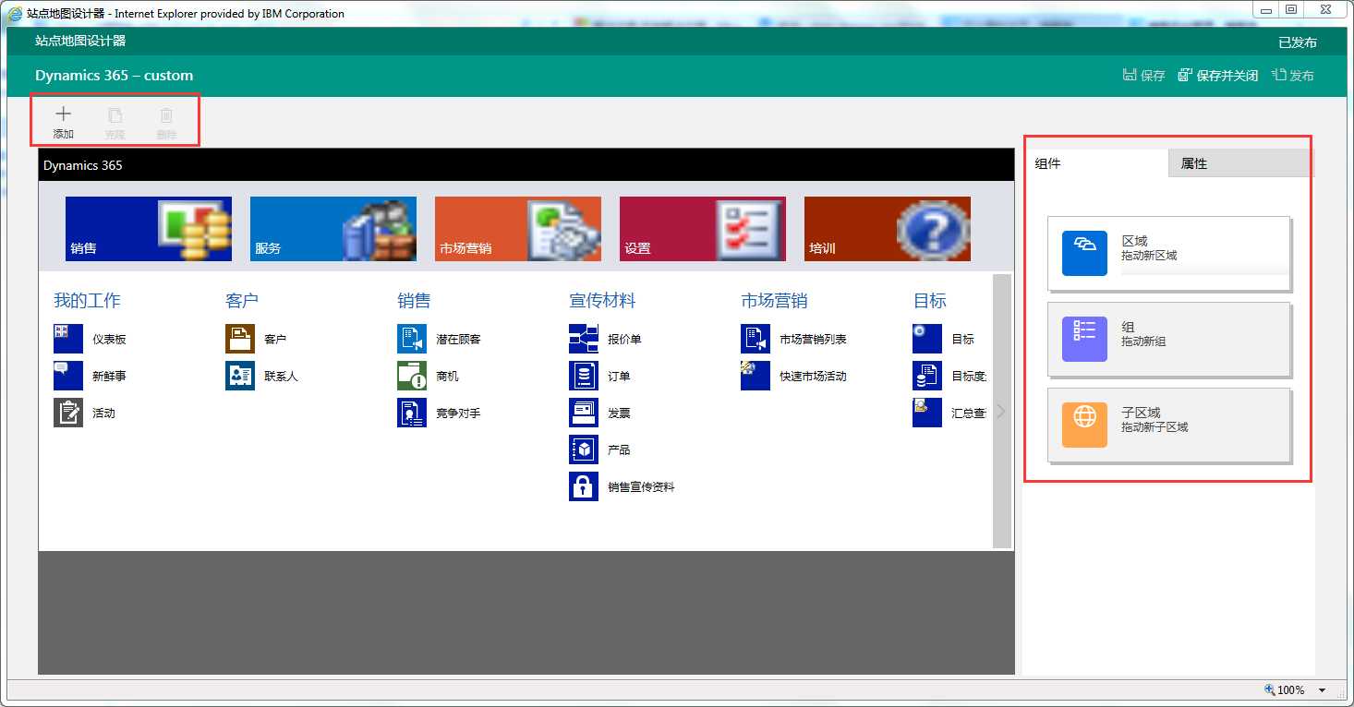Click the 添加 plus icon
1354x707 pixels.
64,114
